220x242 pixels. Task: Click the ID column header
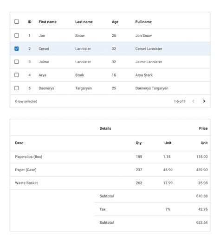click(x=29, y=22)
